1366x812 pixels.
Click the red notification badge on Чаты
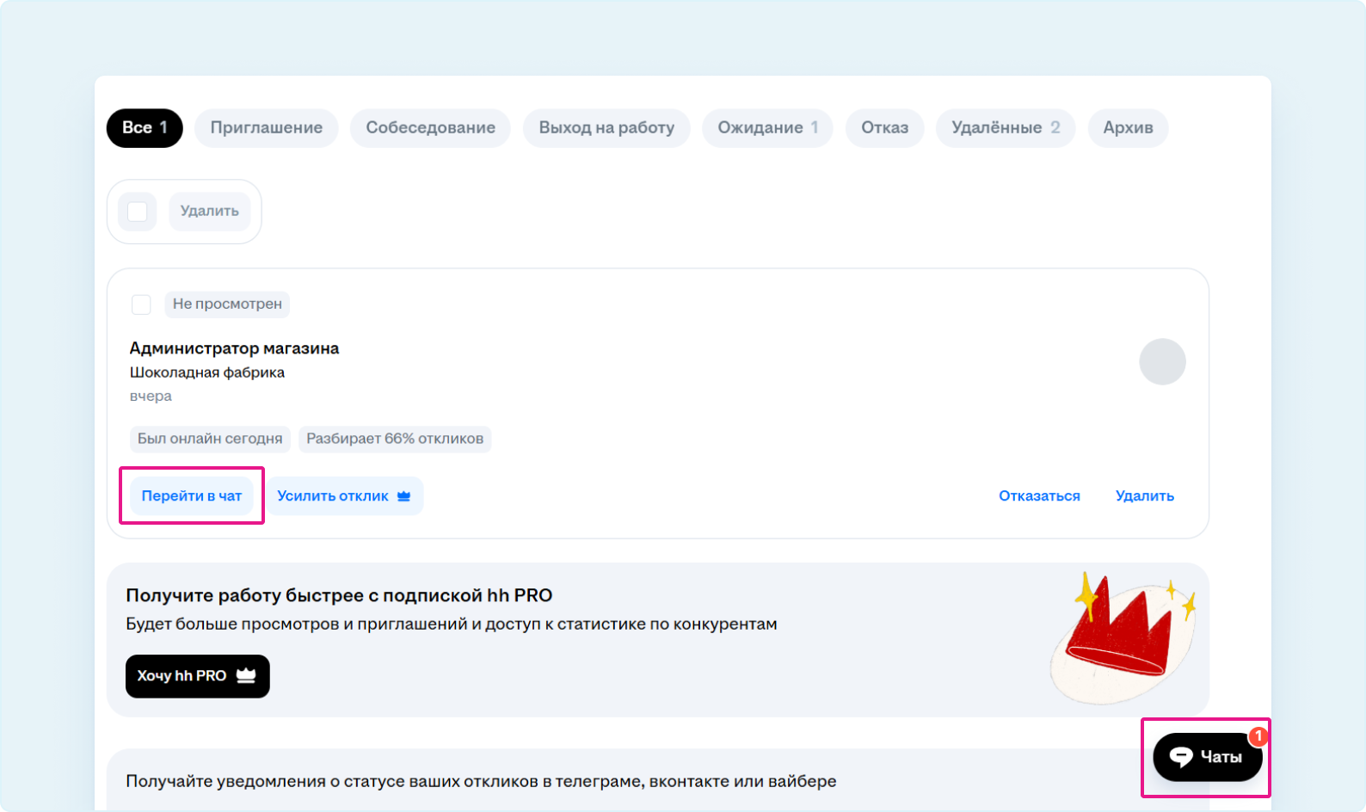[1258, 736]
